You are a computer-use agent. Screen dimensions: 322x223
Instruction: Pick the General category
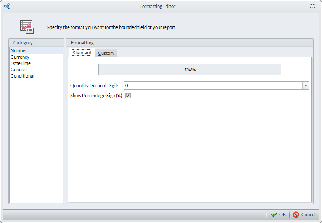click(18, 70)
